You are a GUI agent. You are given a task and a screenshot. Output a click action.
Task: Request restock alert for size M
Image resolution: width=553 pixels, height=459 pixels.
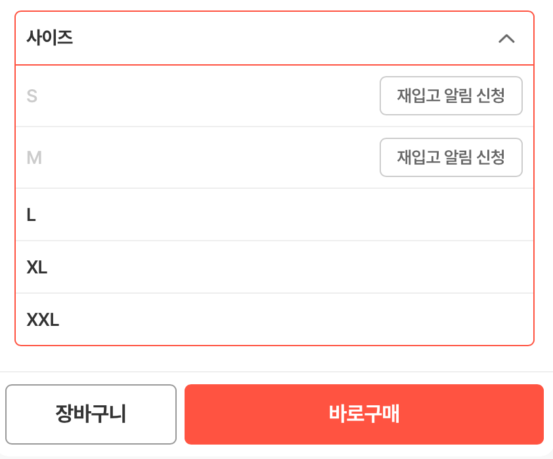(451, 157)
